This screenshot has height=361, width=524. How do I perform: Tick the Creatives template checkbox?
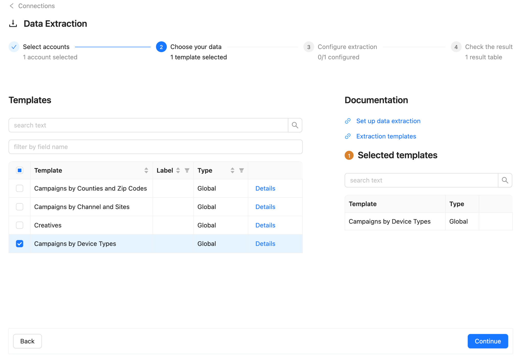pos(20,225)
